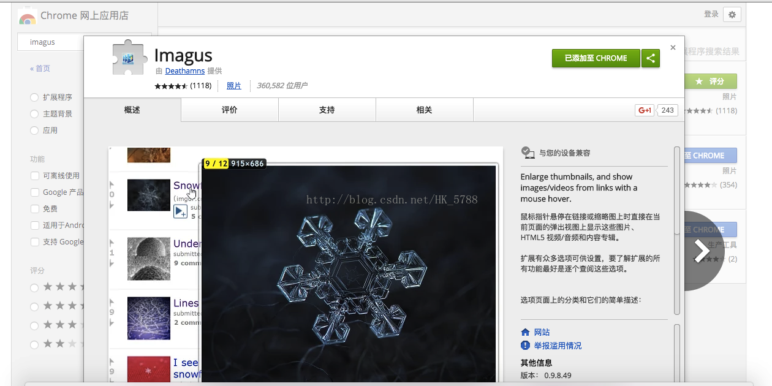Screen dimensions: 772x386
Task: Click the 举报滥用情况 link
Action: coord(558,346)
